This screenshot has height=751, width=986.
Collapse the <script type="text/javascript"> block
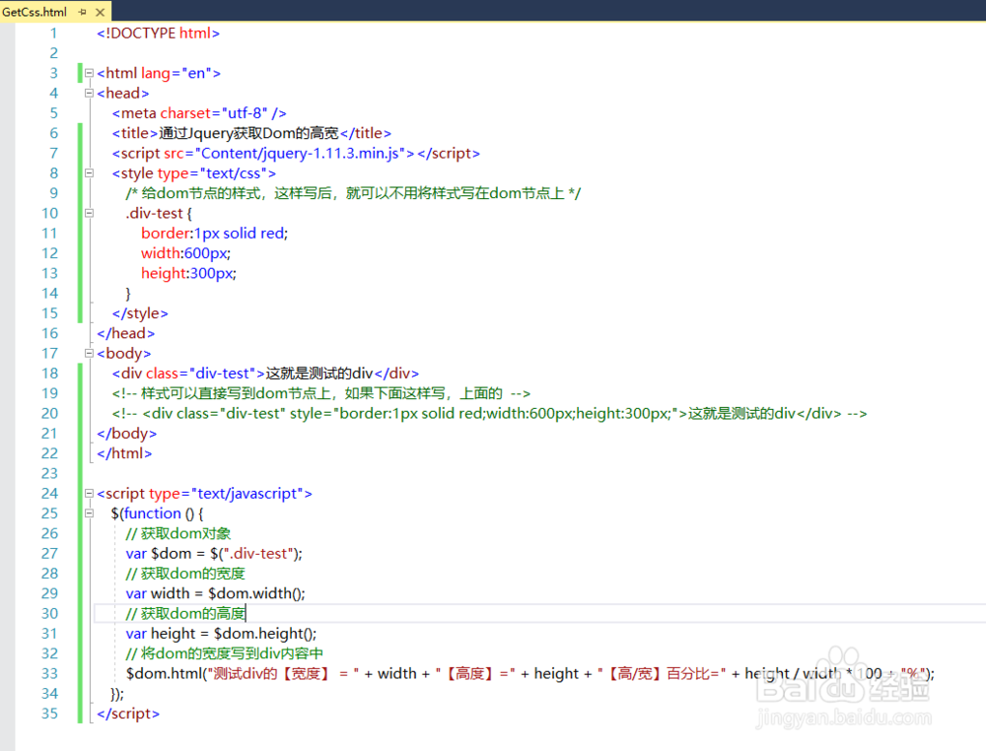(x=90, y=494)
